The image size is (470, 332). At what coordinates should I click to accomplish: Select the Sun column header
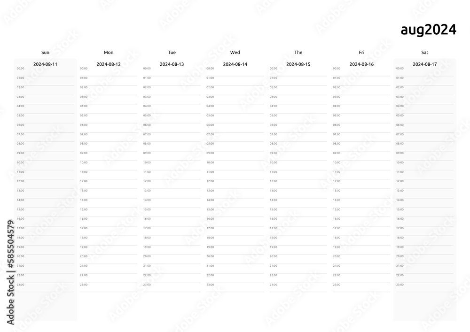tap(45, 53)
